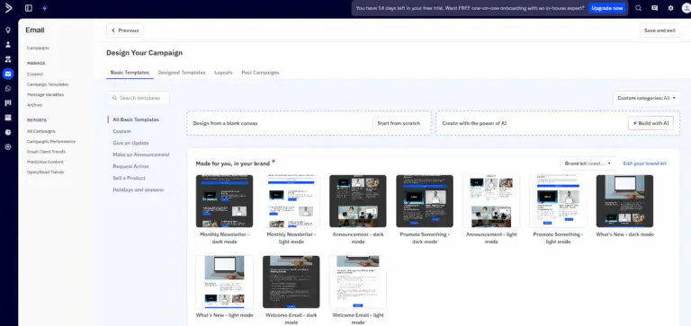The height and width of the screenshot is (326, 691).
Task: Open Open/Read Trends report
Action: (x=45, y=172)
